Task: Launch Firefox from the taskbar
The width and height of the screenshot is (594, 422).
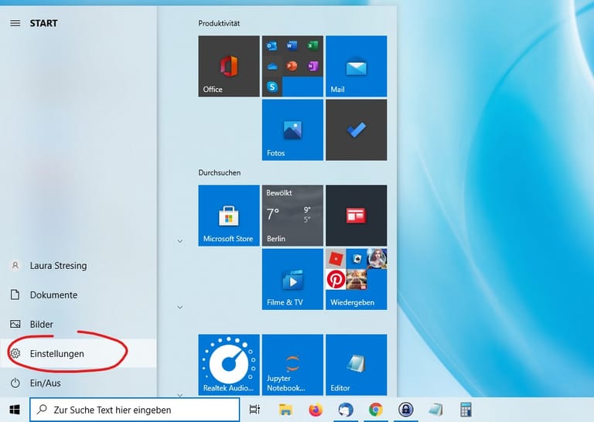Action: click(x=316, y=410)
